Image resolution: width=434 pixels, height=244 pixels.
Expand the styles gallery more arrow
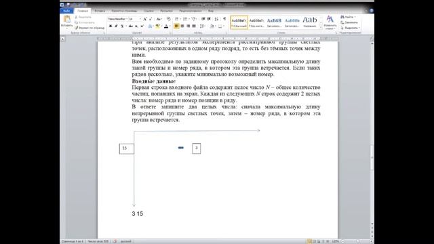coord(321,28)
